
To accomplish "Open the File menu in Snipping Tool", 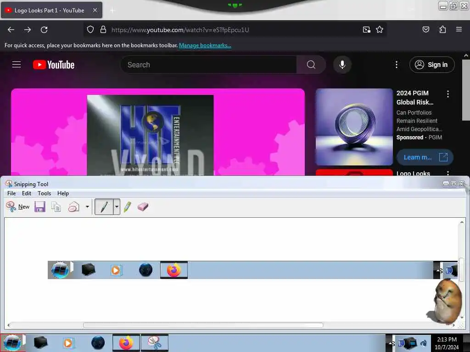I will tap(11, 193).
